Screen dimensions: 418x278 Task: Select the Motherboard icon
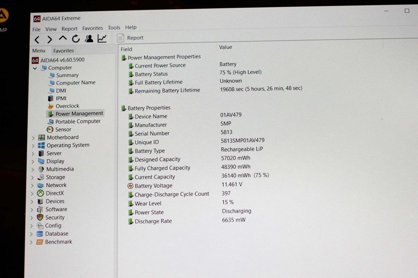[x=41, y=138]
